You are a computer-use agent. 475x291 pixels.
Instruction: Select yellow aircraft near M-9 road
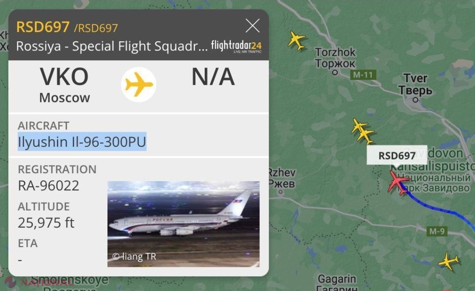(449, 262)
